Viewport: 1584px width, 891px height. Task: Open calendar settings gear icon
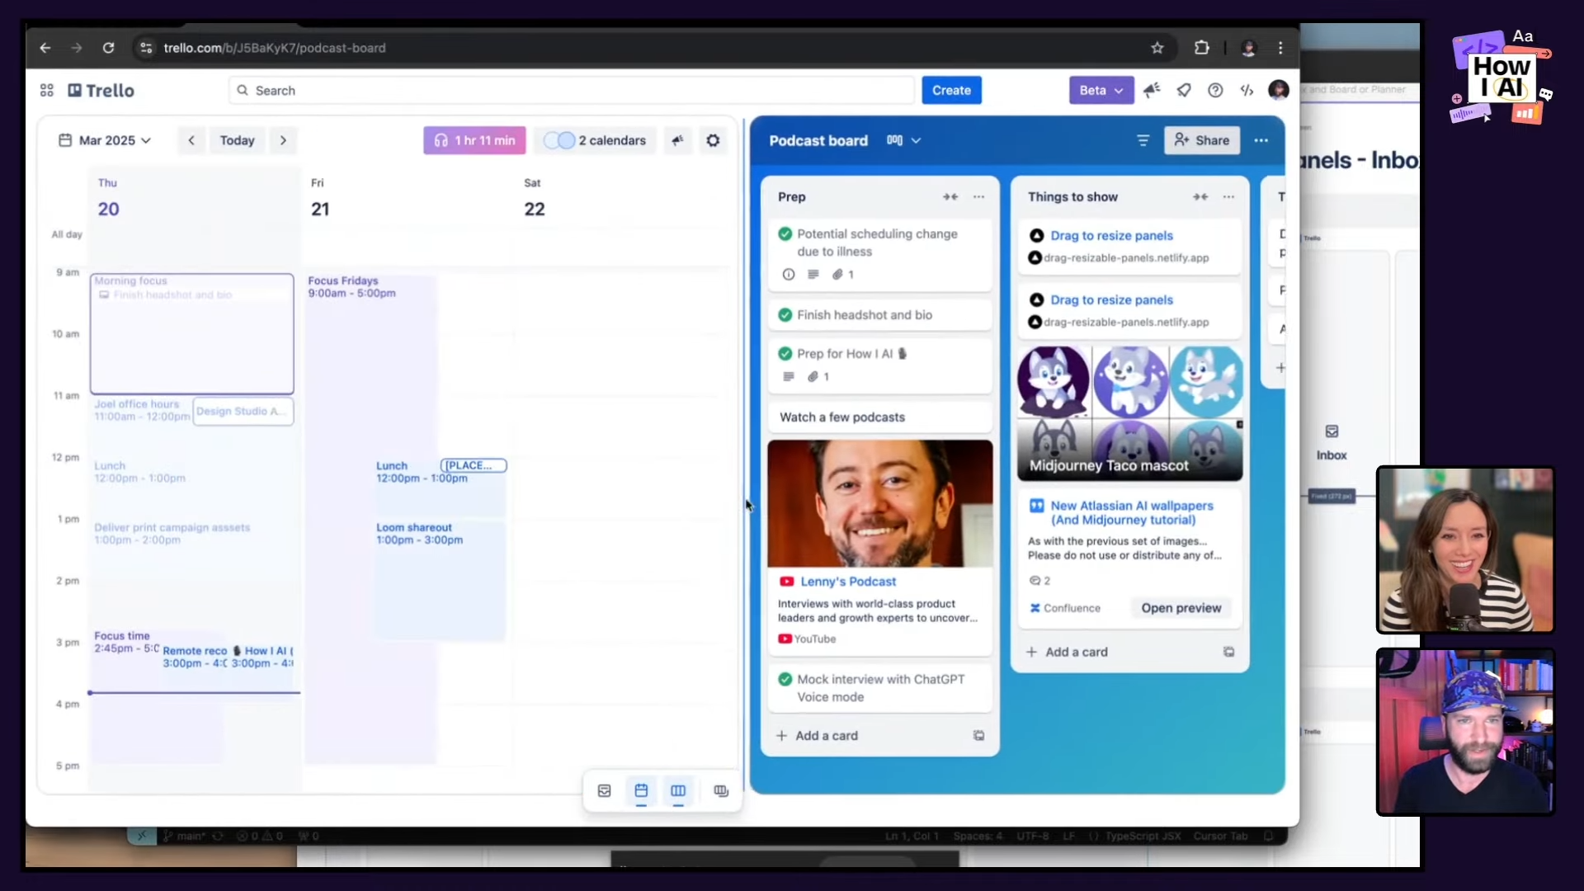pyautogui.click(x=713, y=140)
